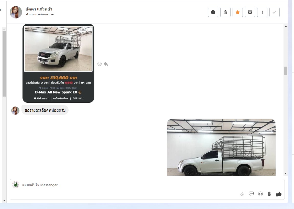Click page avatar in reply box
The width and height of the screenshot is (294, 209).
(16, 185)
